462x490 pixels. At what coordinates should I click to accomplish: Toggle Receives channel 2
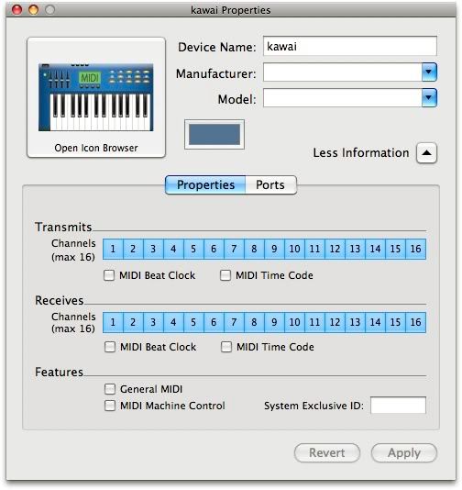133,322
